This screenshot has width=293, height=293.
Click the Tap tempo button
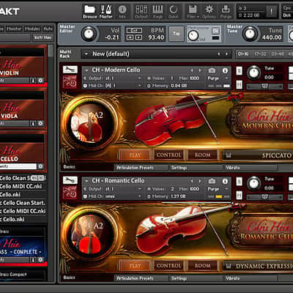177,34
